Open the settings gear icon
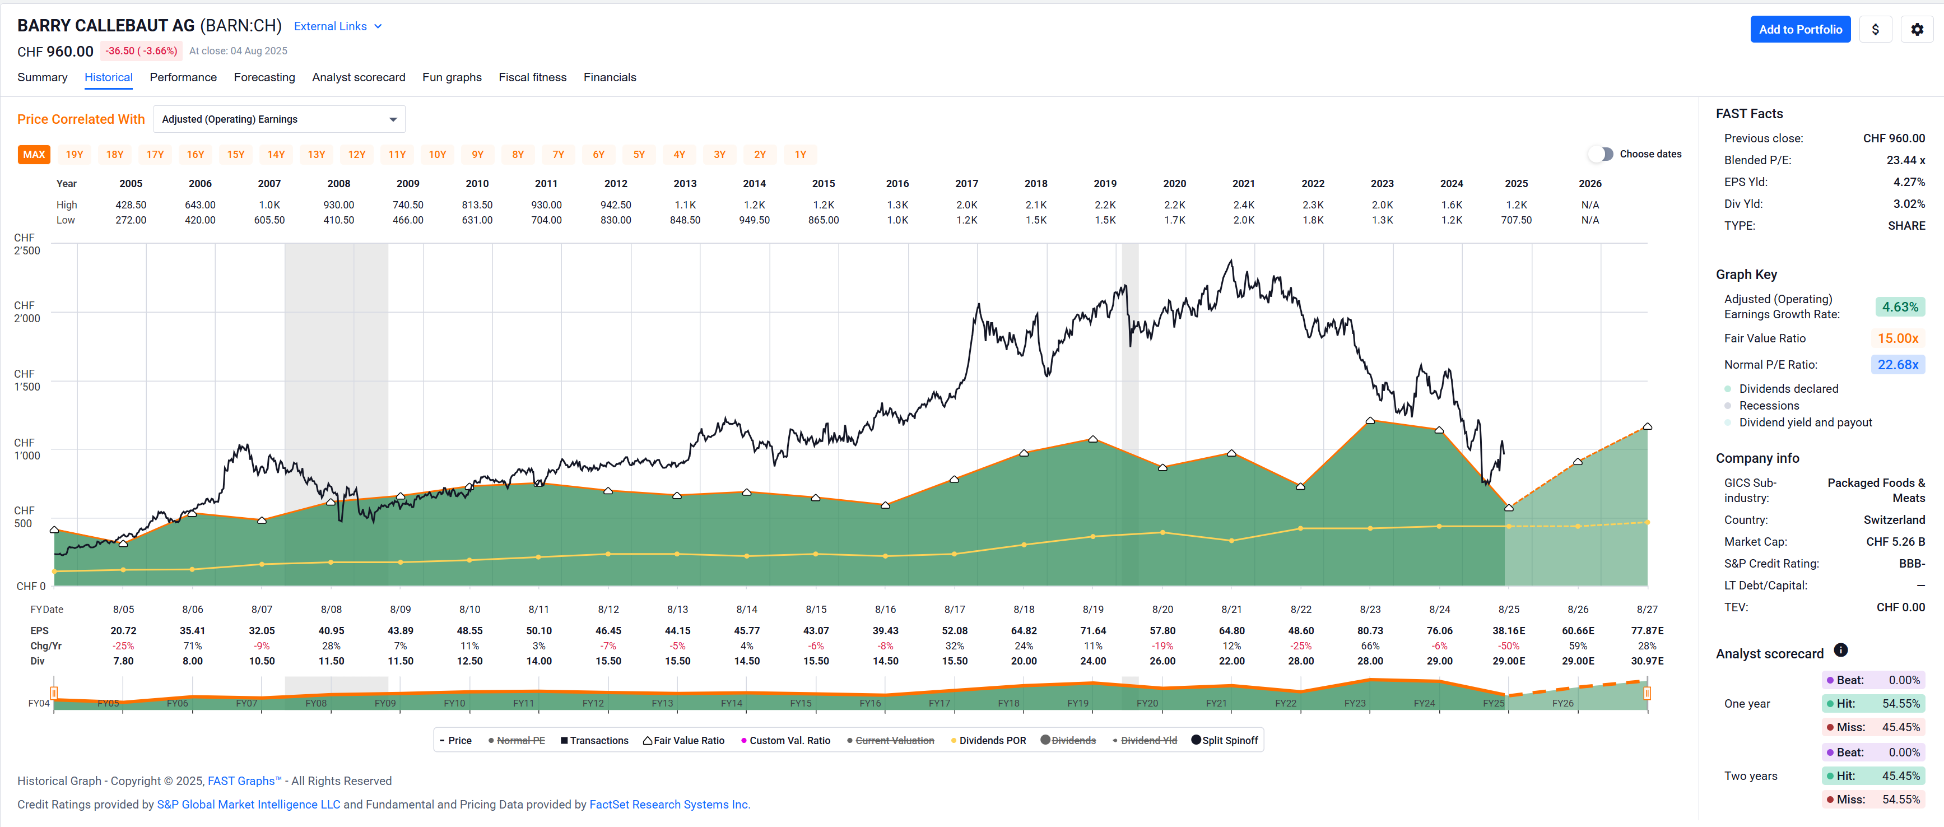The height and width of the screenshot is (827, 1944). (x=1916, y=30)
